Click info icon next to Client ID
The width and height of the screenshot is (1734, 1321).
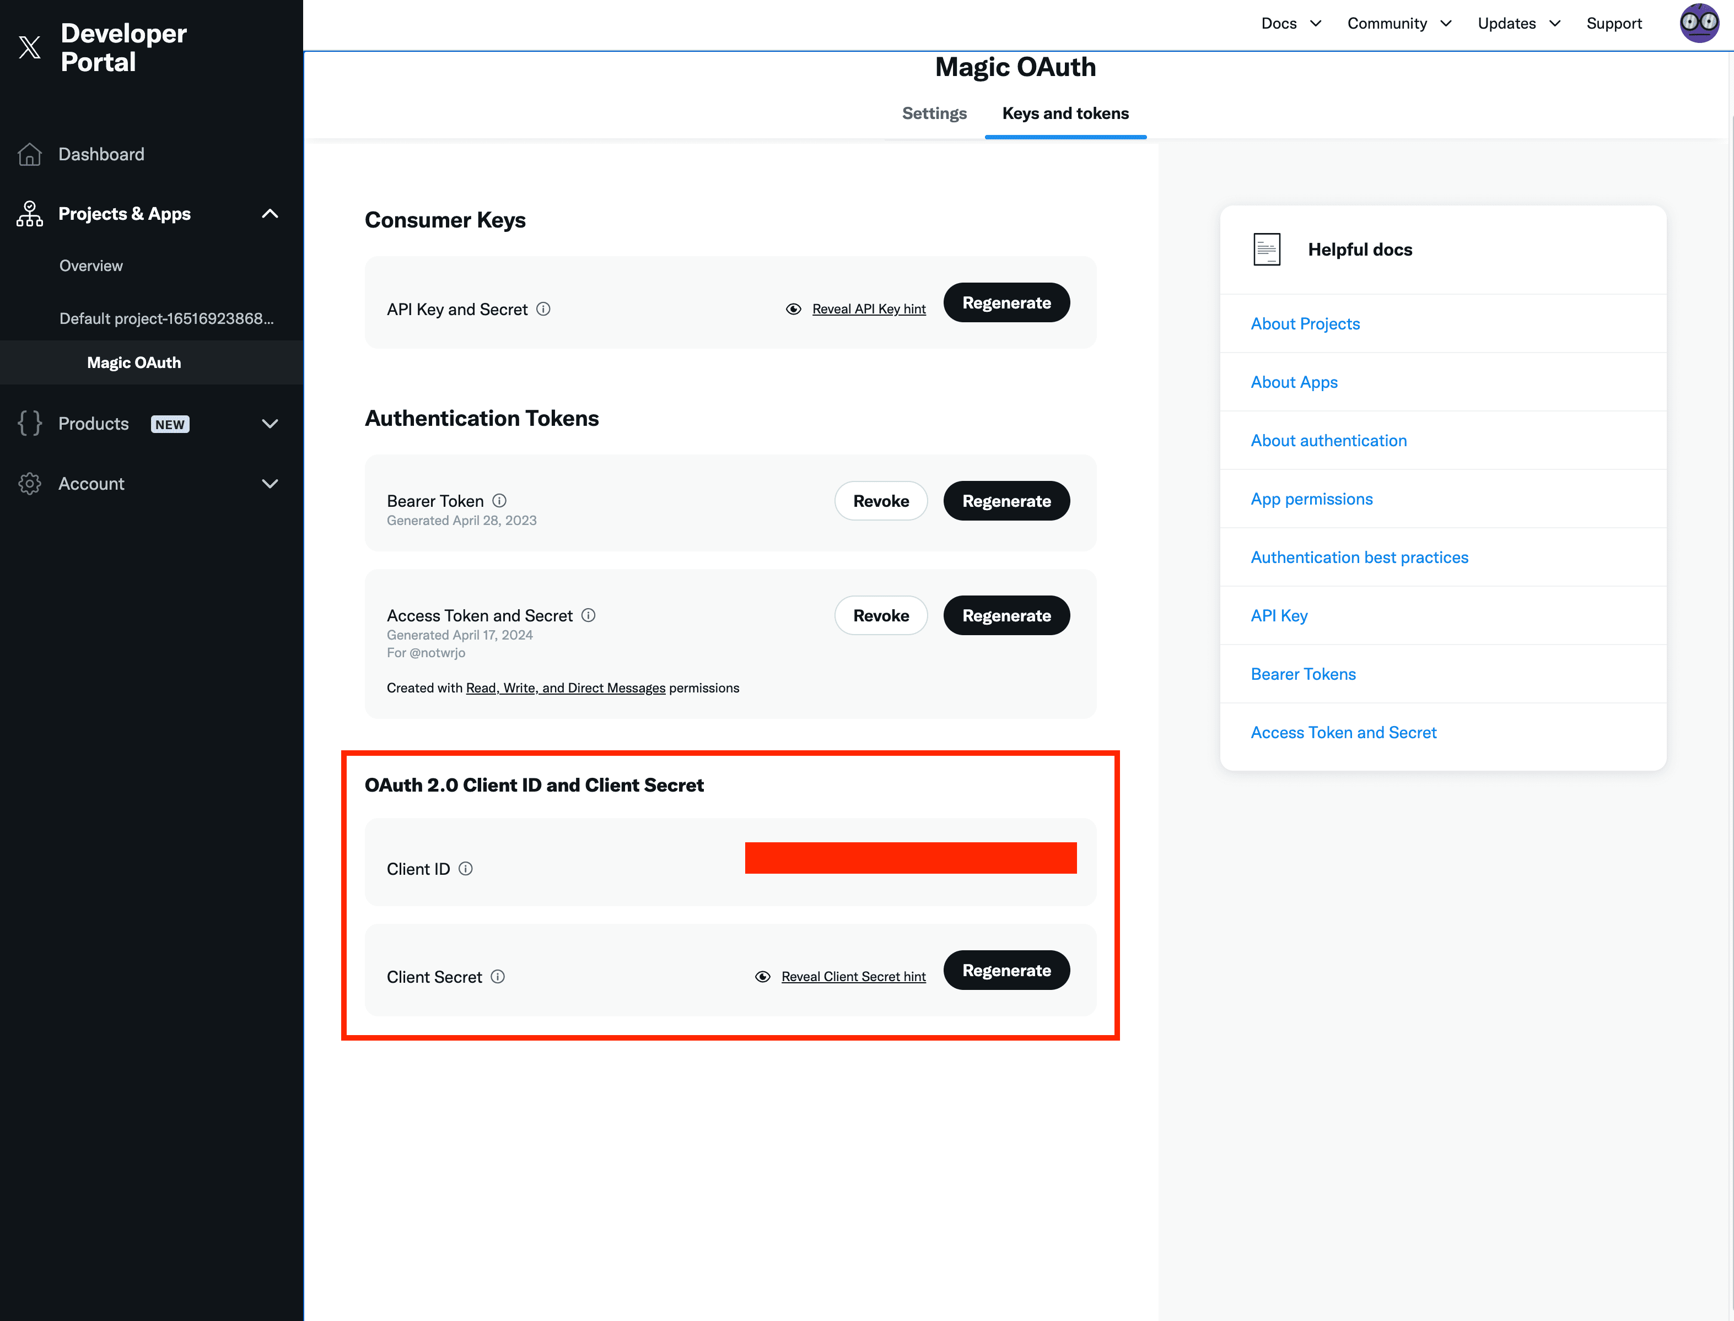(x=466, y=868)
